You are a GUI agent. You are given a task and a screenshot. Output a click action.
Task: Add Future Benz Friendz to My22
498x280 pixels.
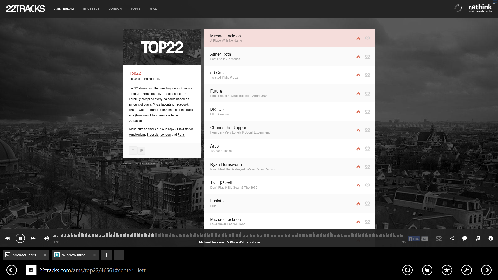368,94
